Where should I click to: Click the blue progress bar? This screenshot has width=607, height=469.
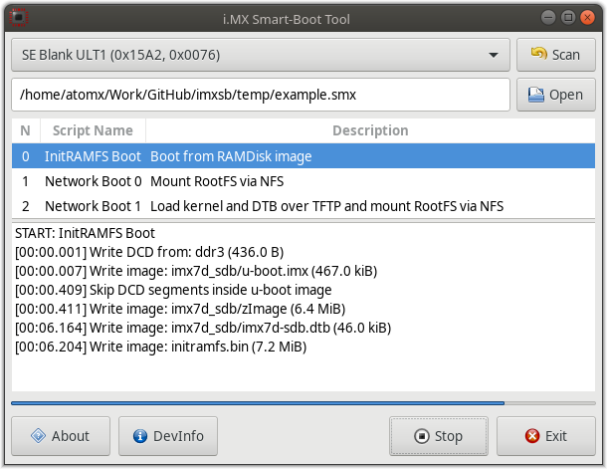pos(303,403)
